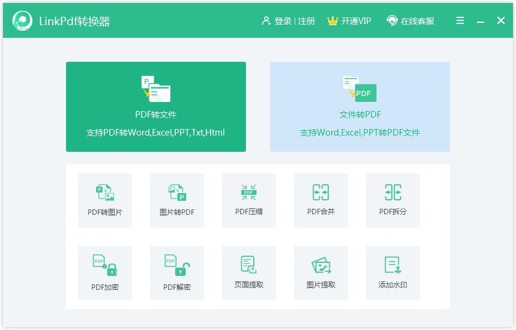
Task: Open the PDF加密 encryption tool
Action: (x=104, y=272)
